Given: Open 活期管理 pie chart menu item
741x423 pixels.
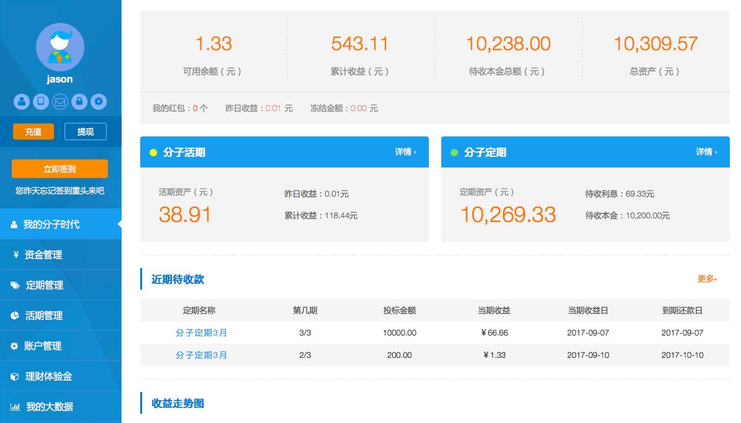Looking at the screenshot, I should click(60, 315).
